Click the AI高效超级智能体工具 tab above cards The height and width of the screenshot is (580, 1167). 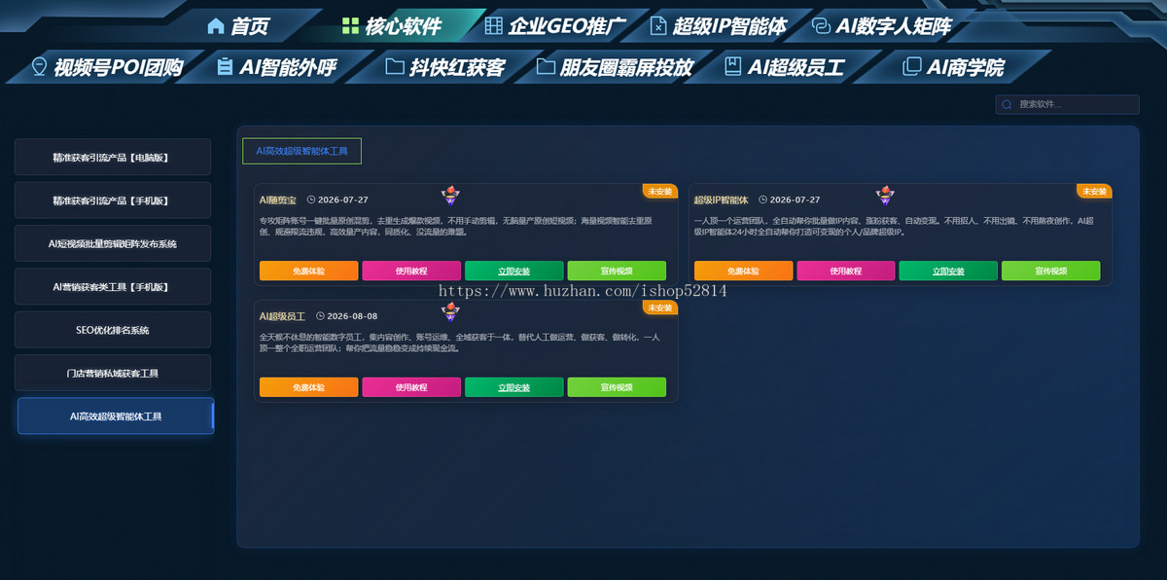[x=301, y=151]
